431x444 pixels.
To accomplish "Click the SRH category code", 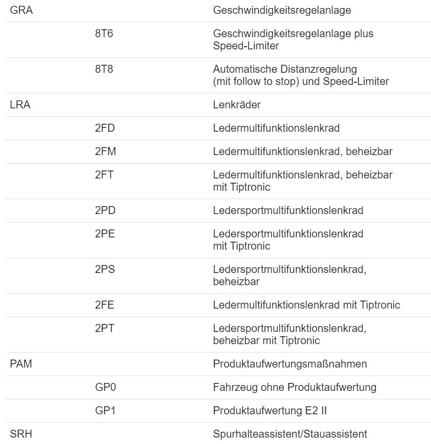I will pyautogui.click(x=21, y=434).
